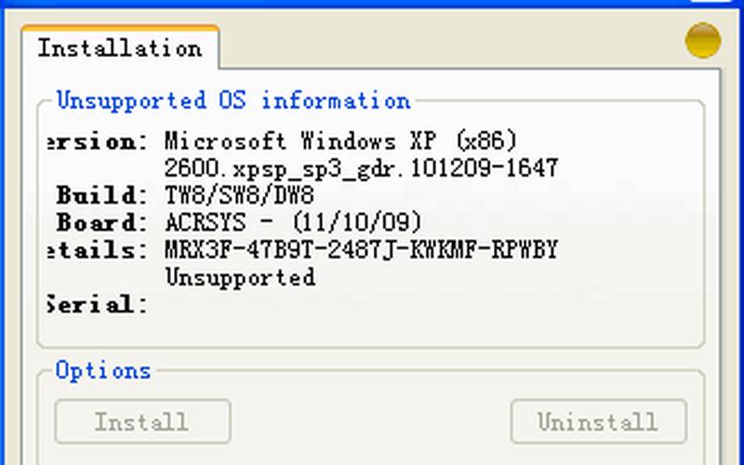Switch to the Installation tab

pos(120,48)
